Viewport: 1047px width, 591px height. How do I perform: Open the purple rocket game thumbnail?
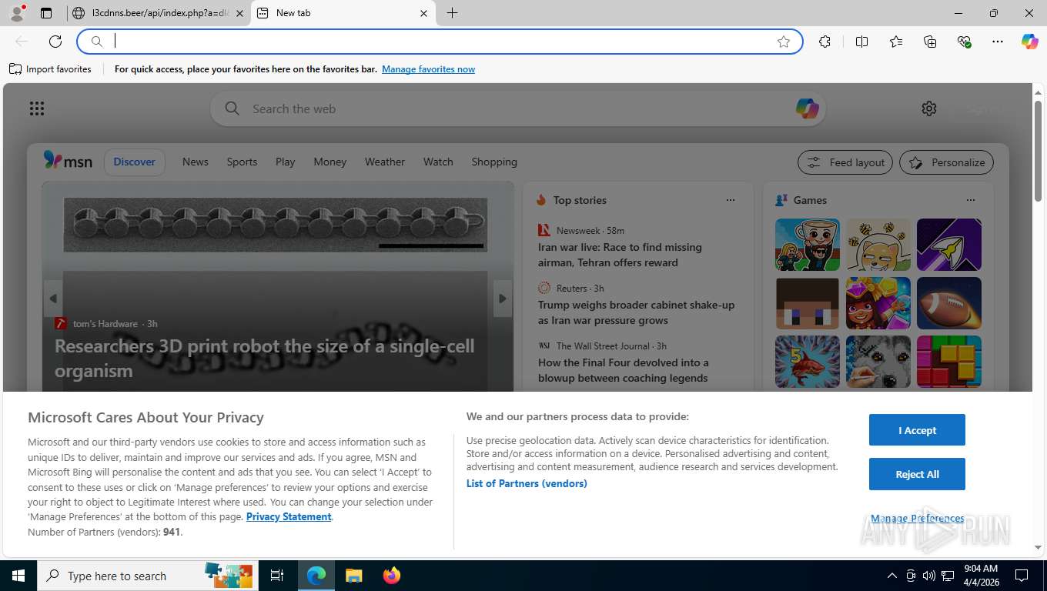(949, 245)
